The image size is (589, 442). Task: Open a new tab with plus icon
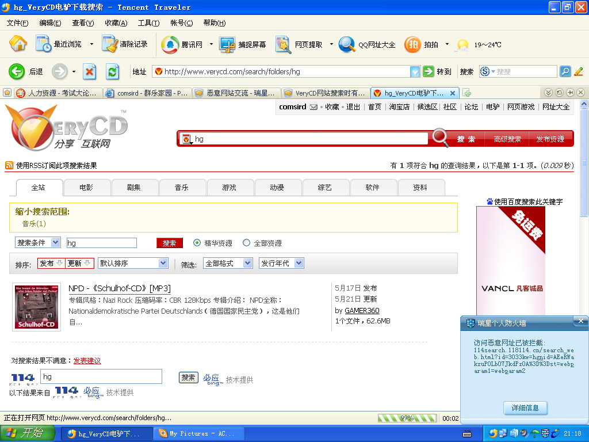pos(466,93)
